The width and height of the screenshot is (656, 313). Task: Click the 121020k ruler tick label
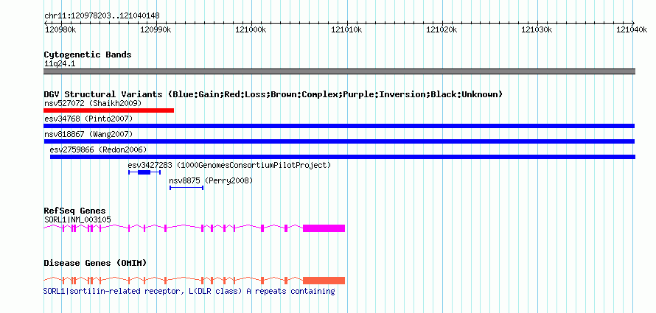[x=442, y=29]
